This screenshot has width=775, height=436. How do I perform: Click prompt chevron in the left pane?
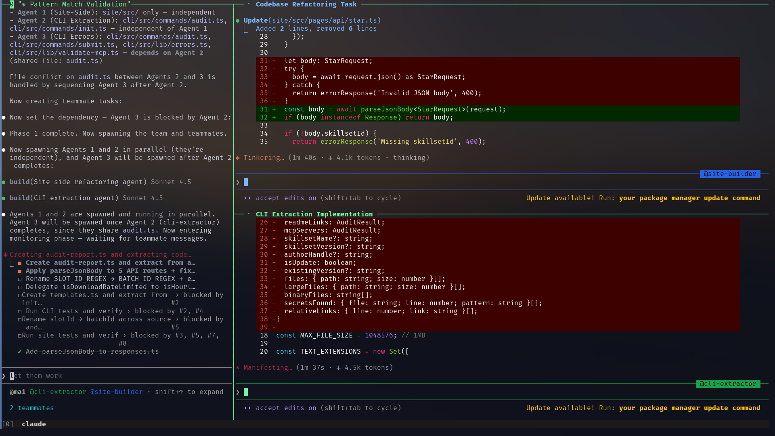pos(4,376)
